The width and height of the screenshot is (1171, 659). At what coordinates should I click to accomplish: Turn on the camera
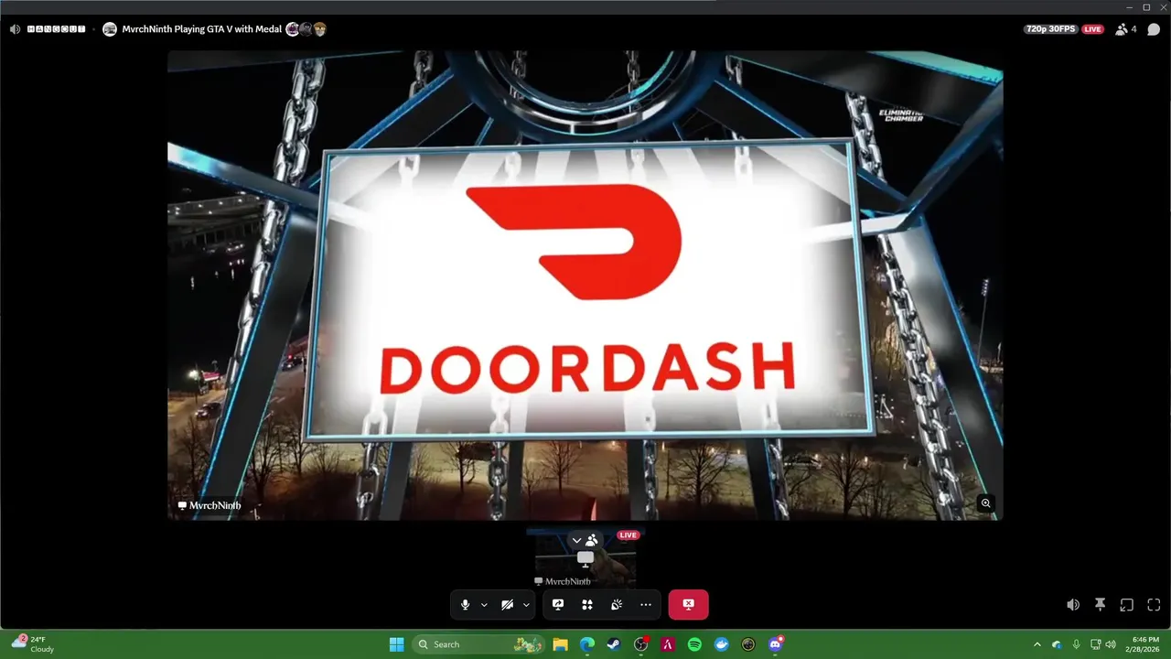[x=508, y=604]
